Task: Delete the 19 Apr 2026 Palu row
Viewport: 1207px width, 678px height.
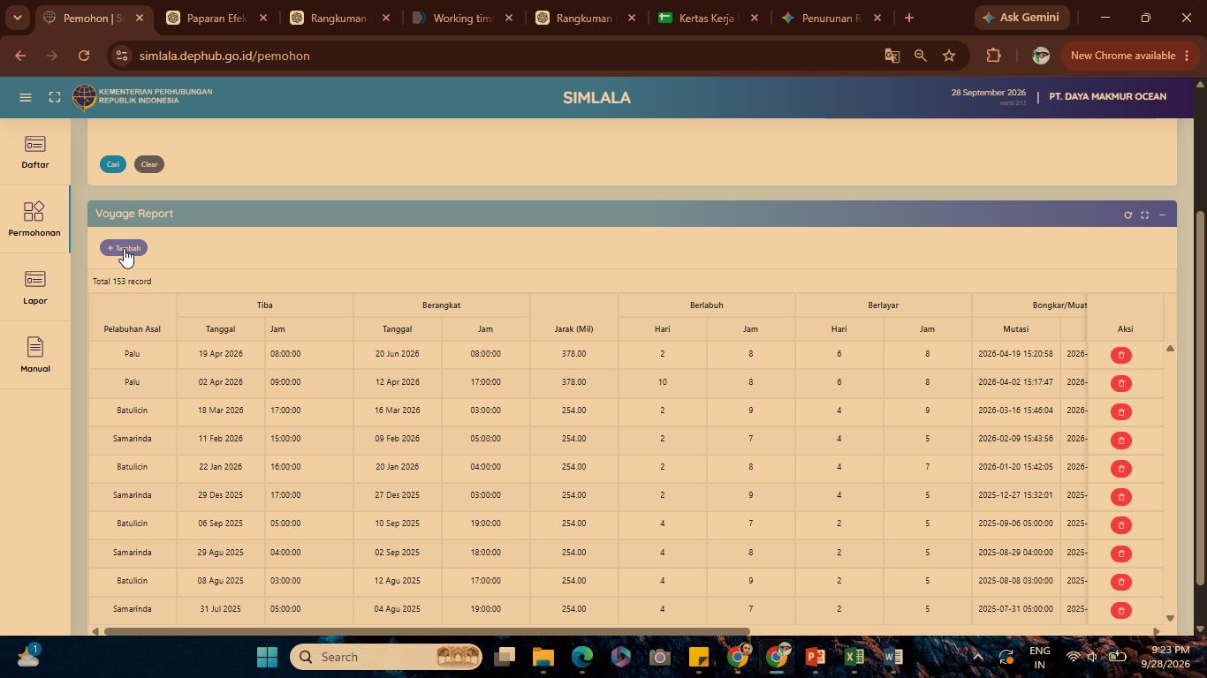Action: click(1121, 355)
